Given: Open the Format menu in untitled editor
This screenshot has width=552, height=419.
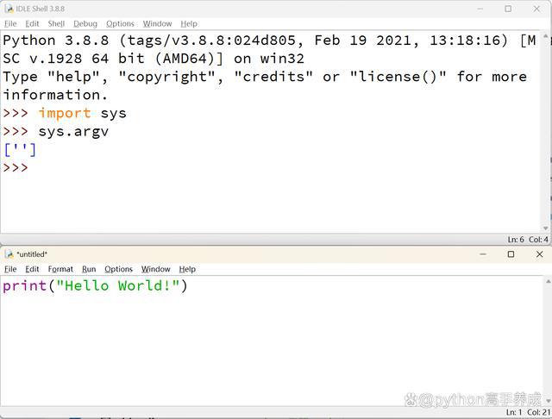Looking at the screenshot, I should 60,269.
